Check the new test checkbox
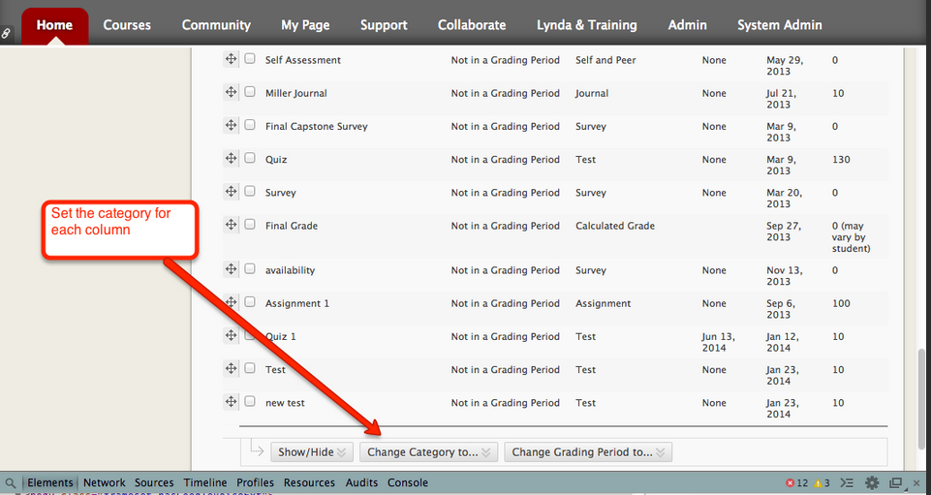Screen dimensions: 931x495 (250, 401)
